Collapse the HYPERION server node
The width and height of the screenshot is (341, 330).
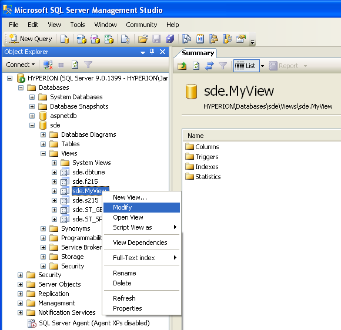point(10,78)
